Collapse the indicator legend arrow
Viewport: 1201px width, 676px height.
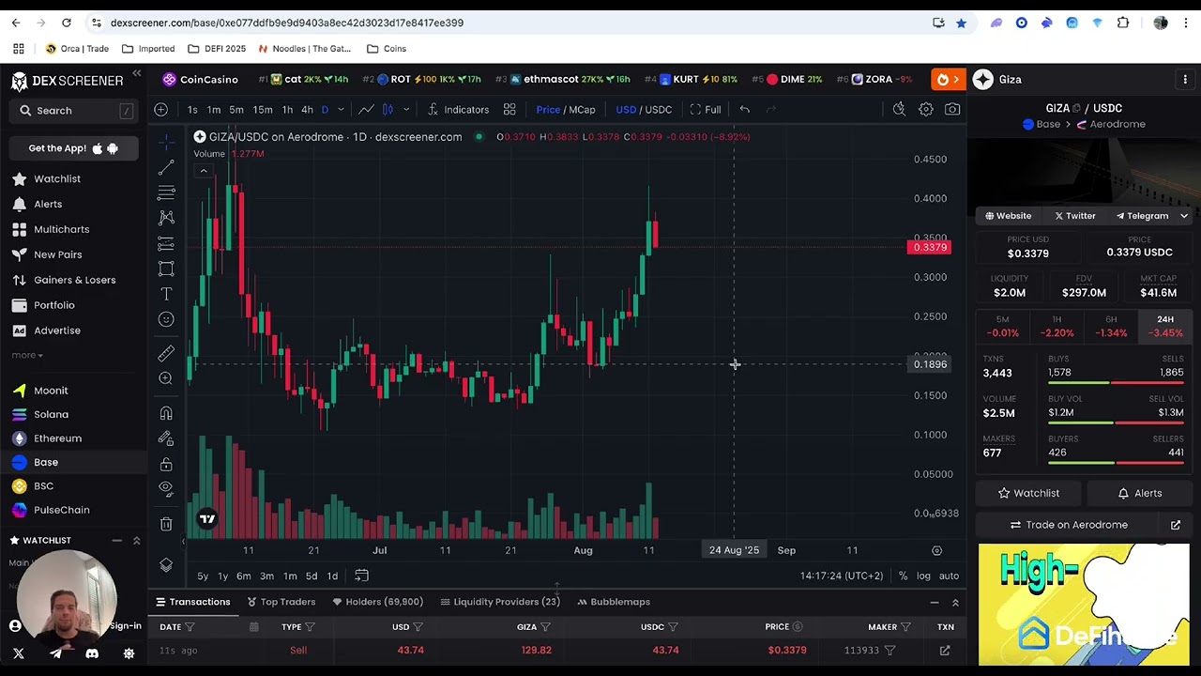[x=204, y=170]
